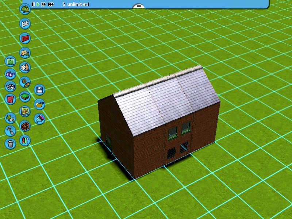Select the shovel tool icon
The image size is (292, 219).
pyautogui.click(x=10, y=130)
